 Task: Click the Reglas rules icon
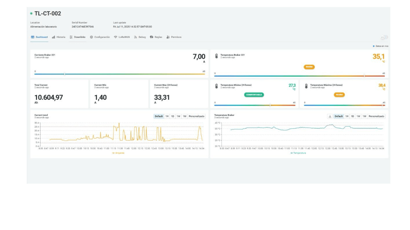coord(152,37)
